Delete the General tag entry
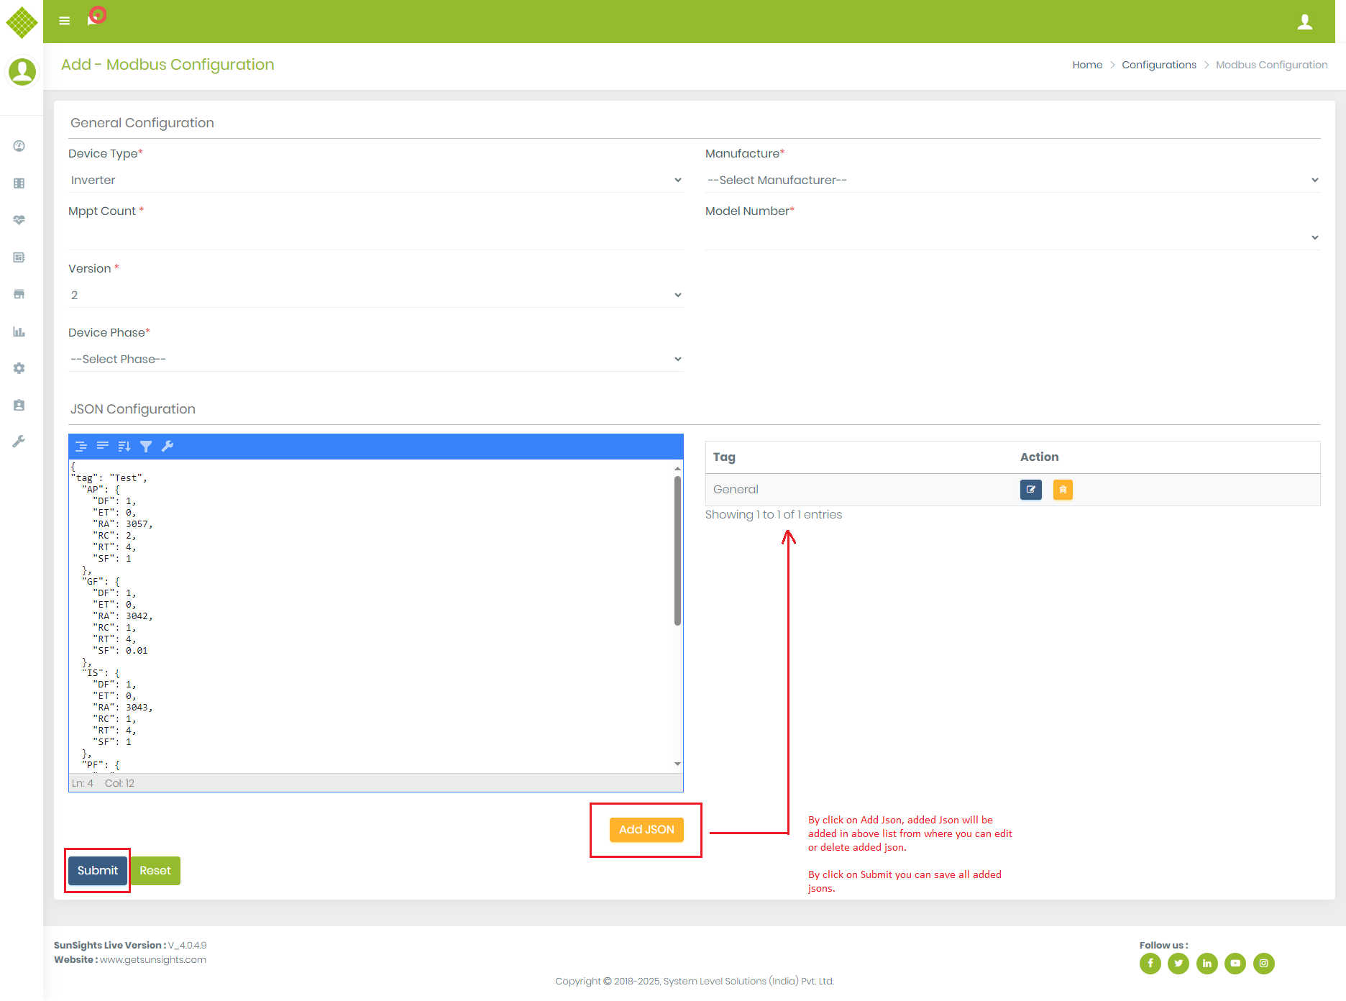 point(1063,490)
